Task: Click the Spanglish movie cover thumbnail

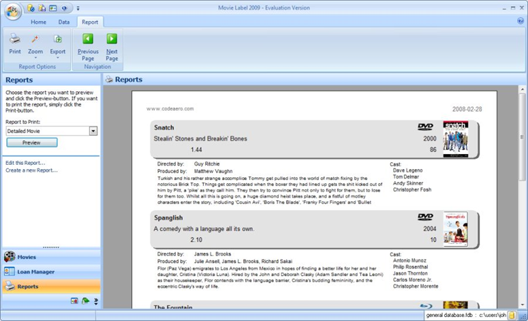Action: point(456,229)
